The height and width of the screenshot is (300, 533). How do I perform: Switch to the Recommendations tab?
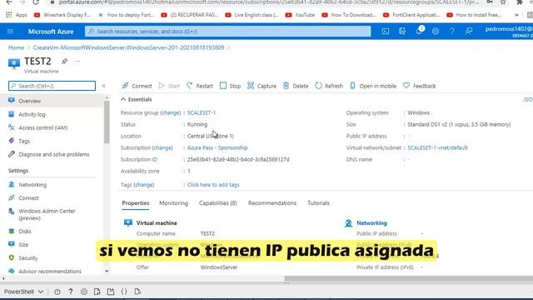pyautogui.click(x=272, y=203)
